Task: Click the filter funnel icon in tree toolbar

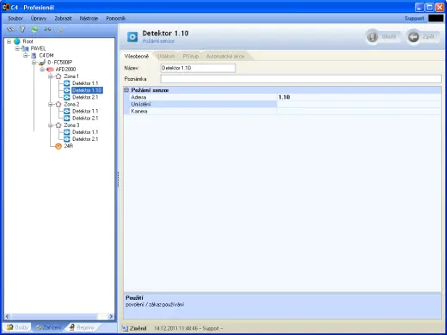Action: (x=22, y=29)
